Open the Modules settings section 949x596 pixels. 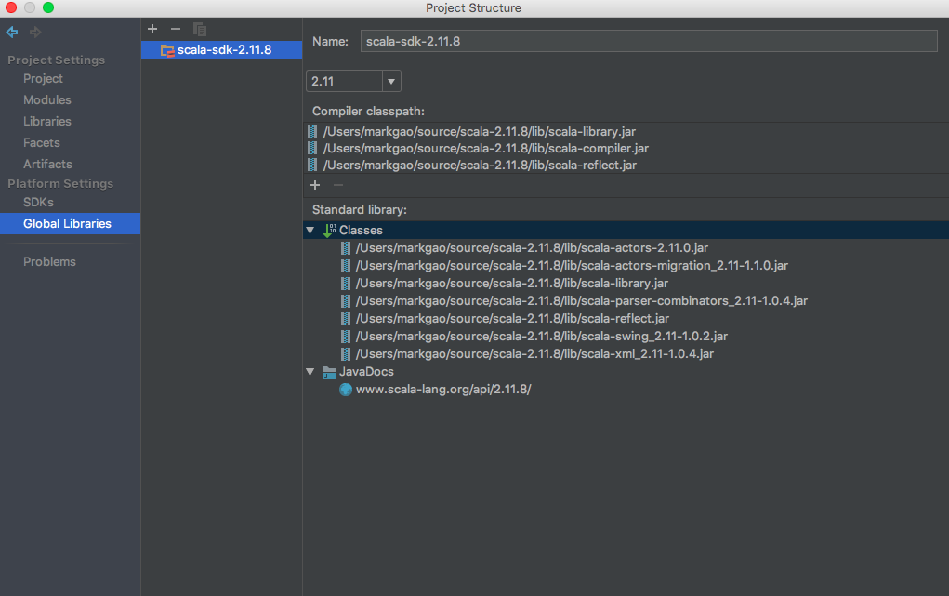[x=47, y=99]
